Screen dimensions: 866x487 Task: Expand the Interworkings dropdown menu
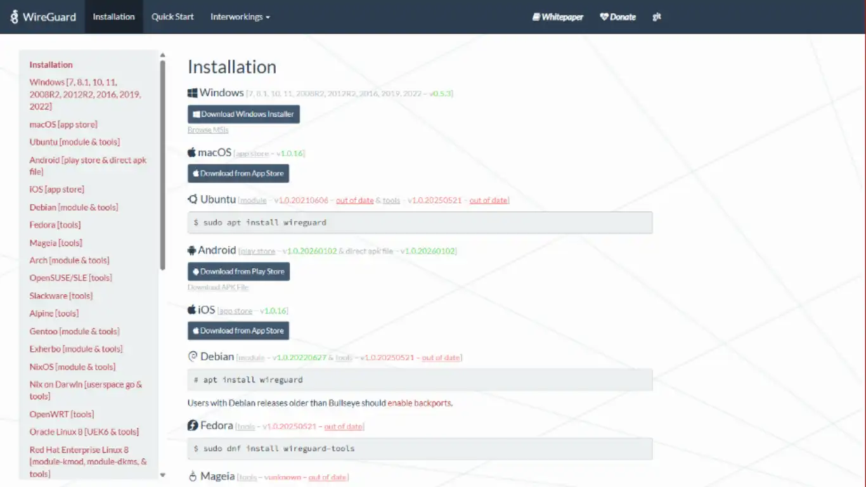[x=240, y=17]
